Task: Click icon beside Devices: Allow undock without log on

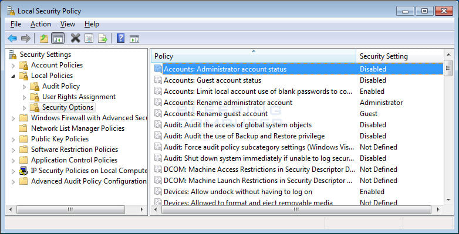Action: click(x=158, y=192)
